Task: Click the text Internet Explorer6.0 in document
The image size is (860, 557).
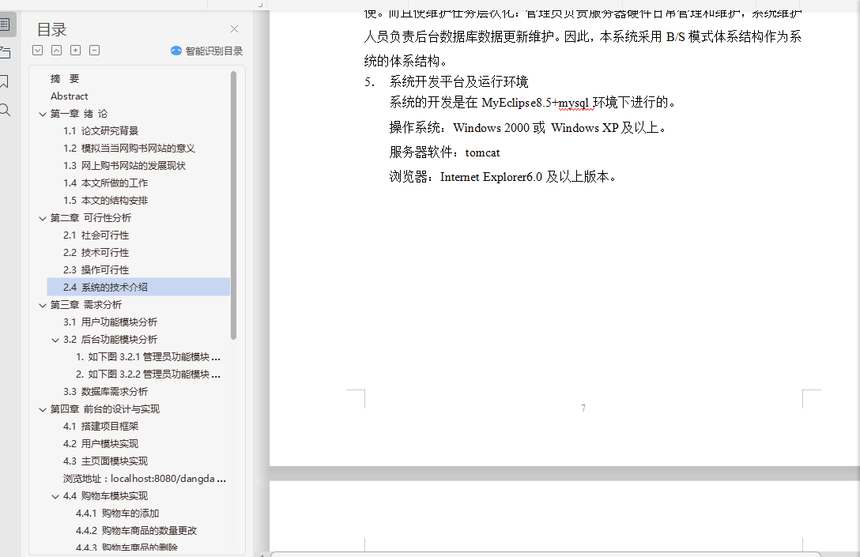Action: [x=491, y=176]
